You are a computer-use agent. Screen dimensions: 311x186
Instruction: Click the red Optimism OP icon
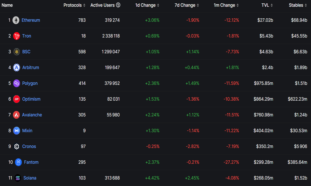(17, 99)
